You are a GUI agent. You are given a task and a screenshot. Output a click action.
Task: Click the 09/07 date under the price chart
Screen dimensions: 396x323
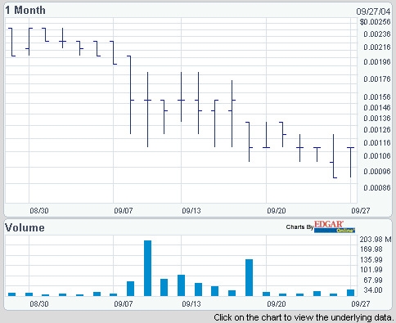[x=124, y=211]
